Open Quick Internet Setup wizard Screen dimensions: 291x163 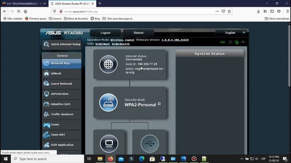coord(62,44)
